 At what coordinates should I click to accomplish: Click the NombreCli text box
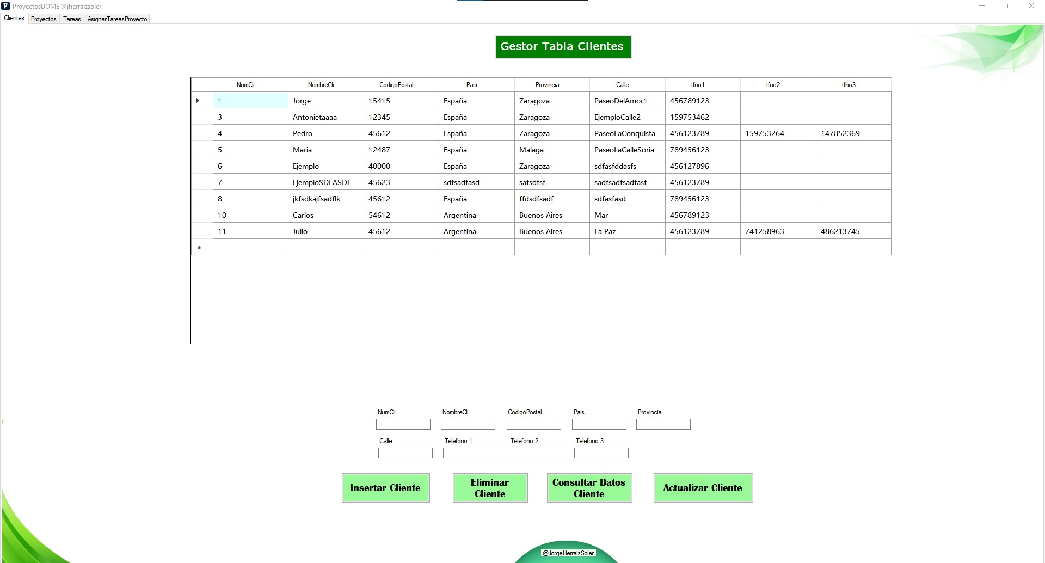click(468, 424)
